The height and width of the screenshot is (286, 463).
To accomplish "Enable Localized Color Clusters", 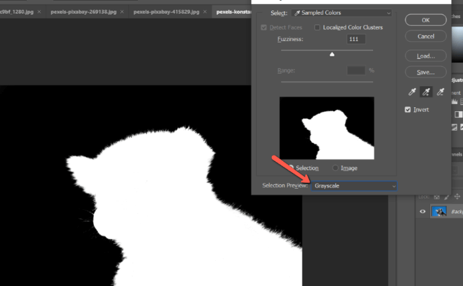I will point(317,27).
